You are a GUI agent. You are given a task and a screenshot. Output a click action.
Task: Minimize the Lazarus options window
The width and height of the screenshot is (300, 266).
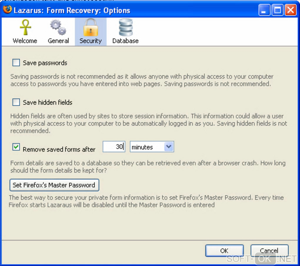coord(264,10)
